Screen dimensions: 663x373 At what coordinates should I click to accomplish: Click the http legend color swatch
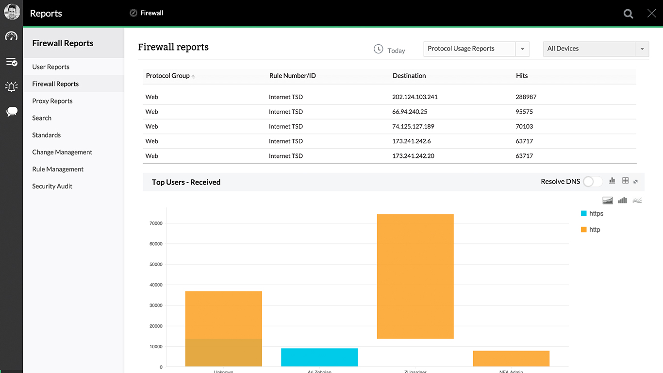click(x=584, y=229)
